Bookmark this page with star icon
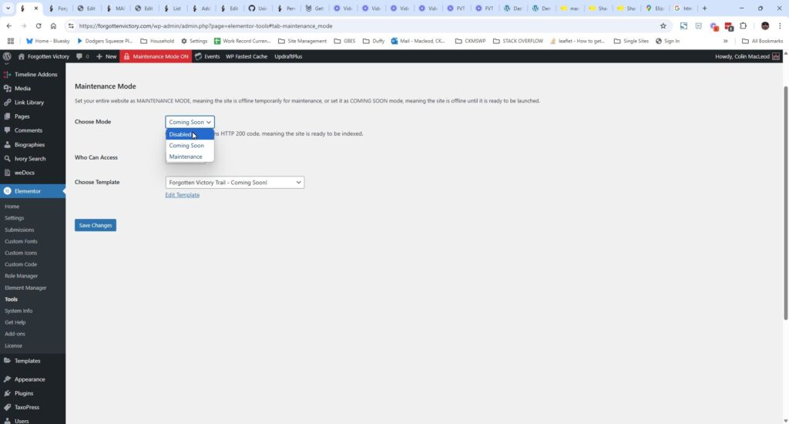789x424 pixels. click(x=663, y=25)
